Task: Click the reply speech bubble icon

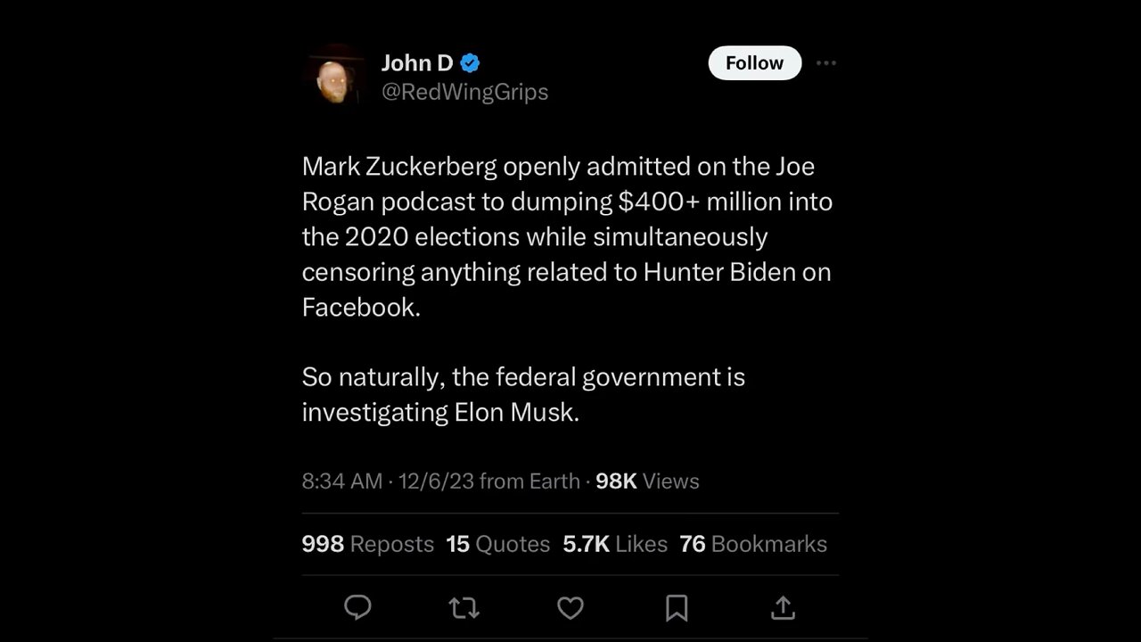Action: point(357,608)
